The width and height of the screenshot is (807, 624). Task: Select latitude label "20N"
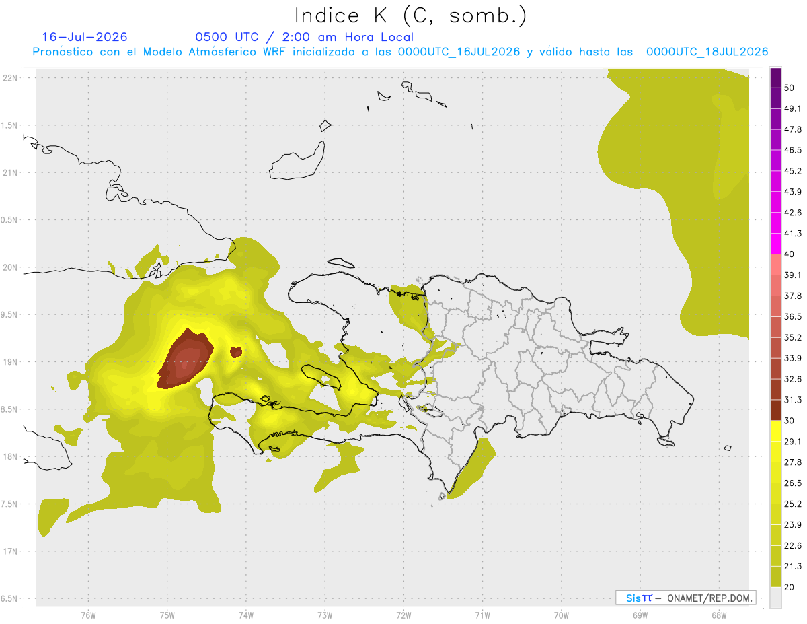(11, 267)
